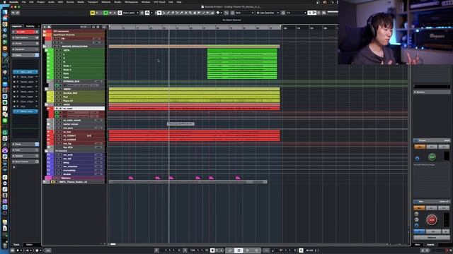Screen dimensions: 453x254
Task: Expand the Notepad inspector section
Action: (x=25, y=156)
